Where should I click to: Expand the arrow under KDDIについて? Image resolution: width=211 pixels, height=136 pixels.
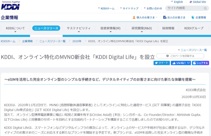(x=15, y=32)
